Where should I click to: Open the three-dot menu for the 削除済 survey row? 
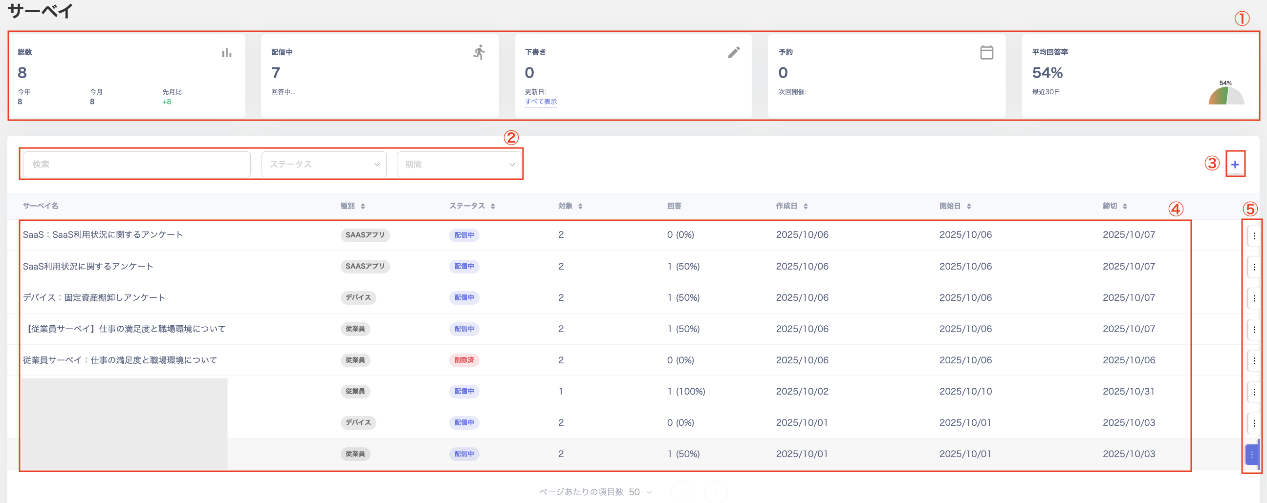coord(1254,360)
